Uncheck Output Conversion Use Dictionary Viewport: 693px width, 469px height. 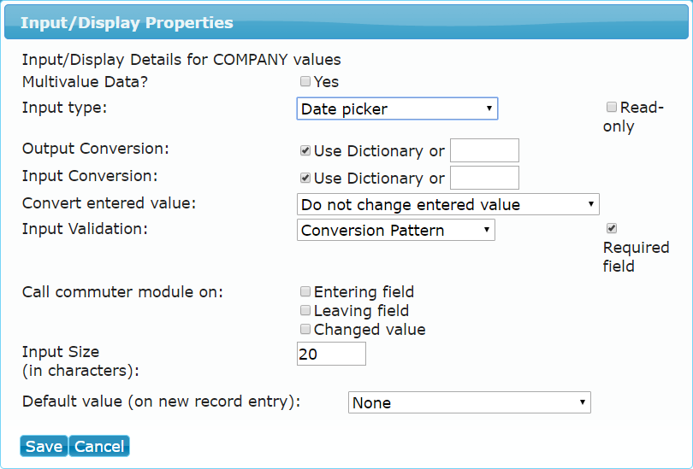305,150
